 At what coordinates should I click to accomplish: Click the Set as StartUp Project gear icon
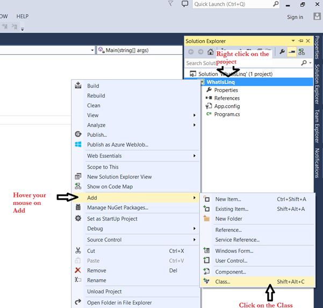(x=78, y=218)
